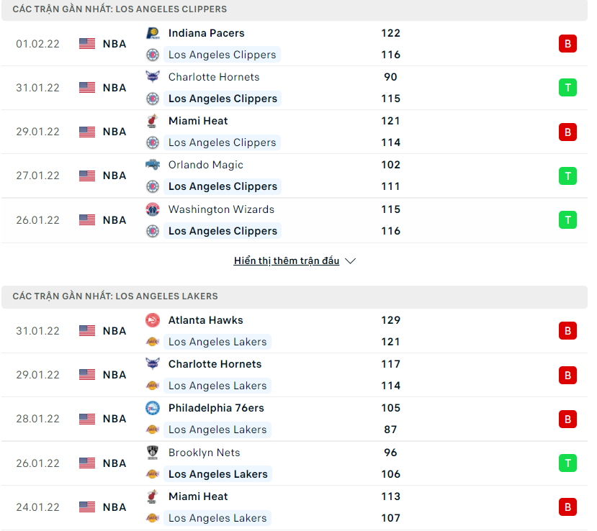The image size is (597, 531).
Task: Click the Brooklyn Nets team logo
Action: tap(153, 453)
